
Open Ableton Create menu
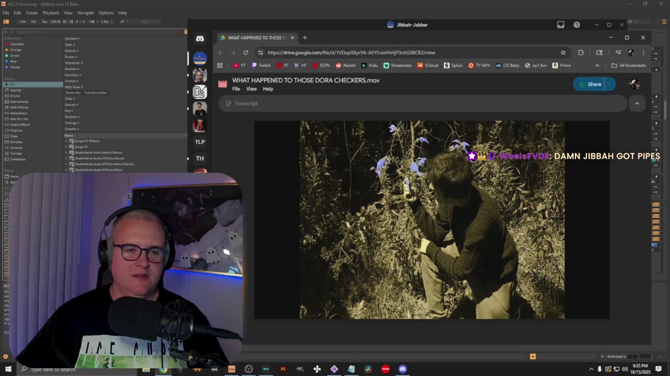point(31,13)
